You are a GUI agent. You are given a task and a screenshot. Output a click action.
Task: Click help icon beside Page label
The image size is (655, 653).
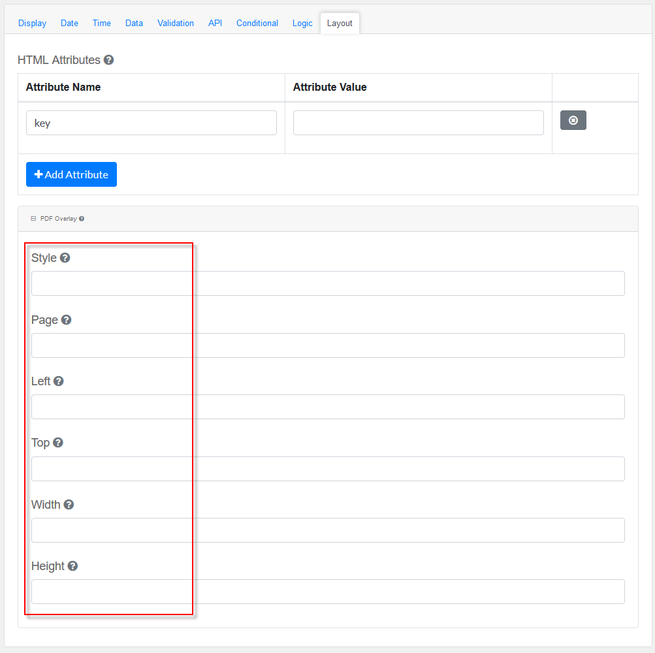66,320
